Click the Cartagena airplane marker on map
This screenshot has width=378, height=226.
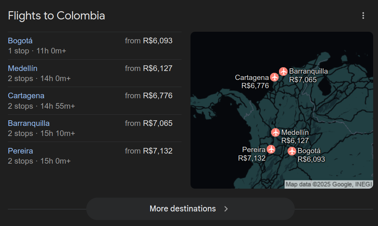point(274,77)
